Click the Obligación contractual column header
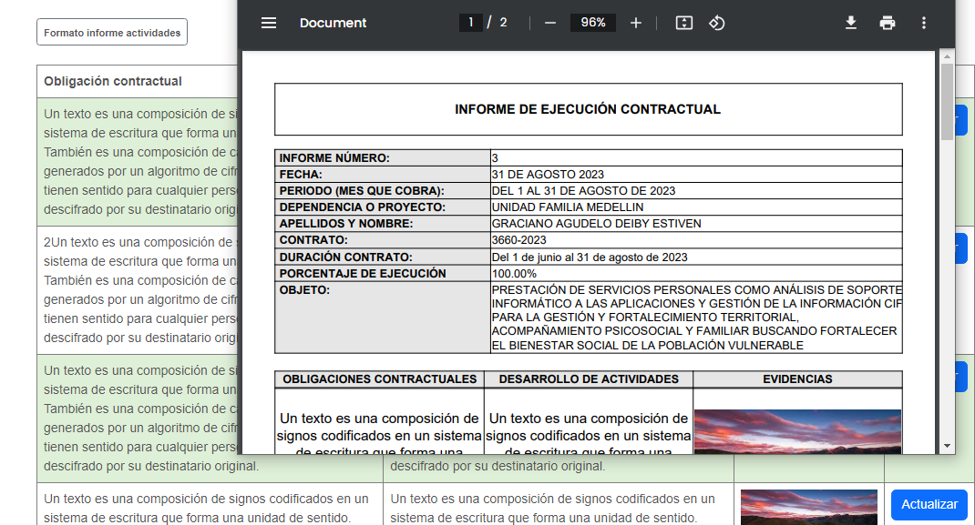This screenshot has width=975, height=525. (113, 81)
